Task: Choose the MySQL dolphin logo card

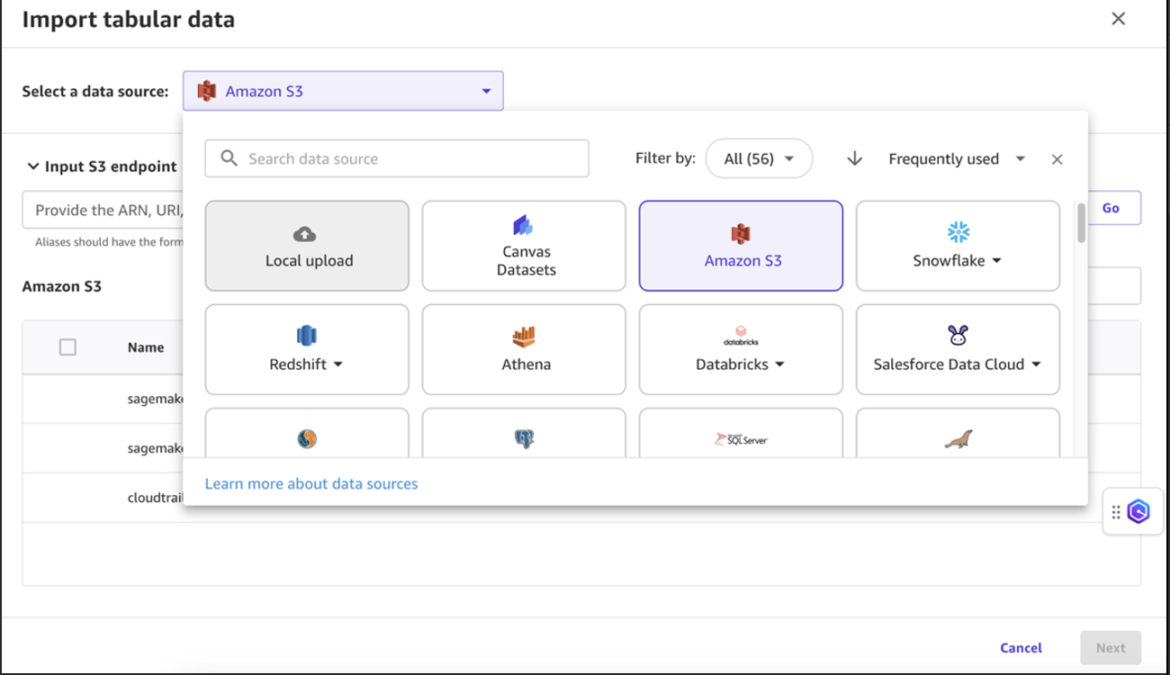Action: (307, 434)
